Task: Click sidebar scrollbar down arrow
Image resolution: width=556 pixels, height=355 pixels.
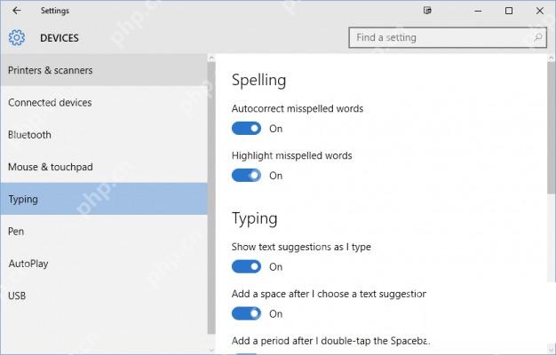Action: pos(211,350)
